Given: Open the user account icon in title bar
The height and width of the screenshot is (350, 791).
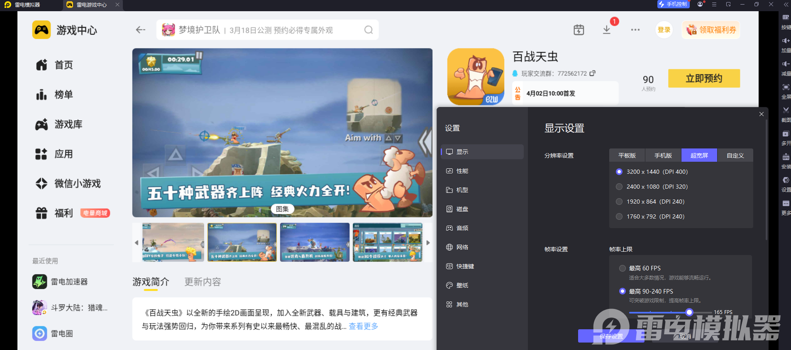Looking at the screenshot, I should coord(701,4).
